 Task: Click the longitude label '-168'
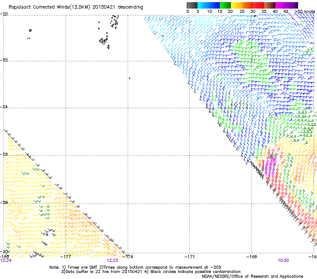coord(251,257)
